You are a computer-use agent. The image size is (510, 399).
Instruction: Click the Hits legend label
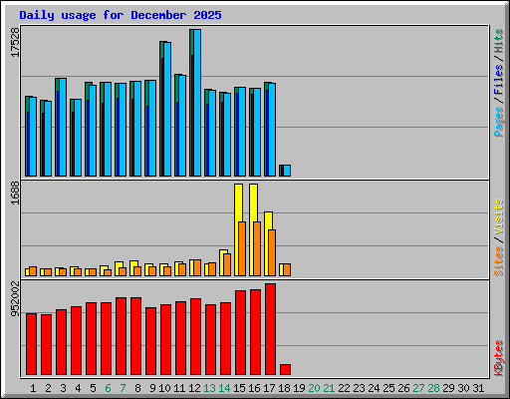click(498, 41)
